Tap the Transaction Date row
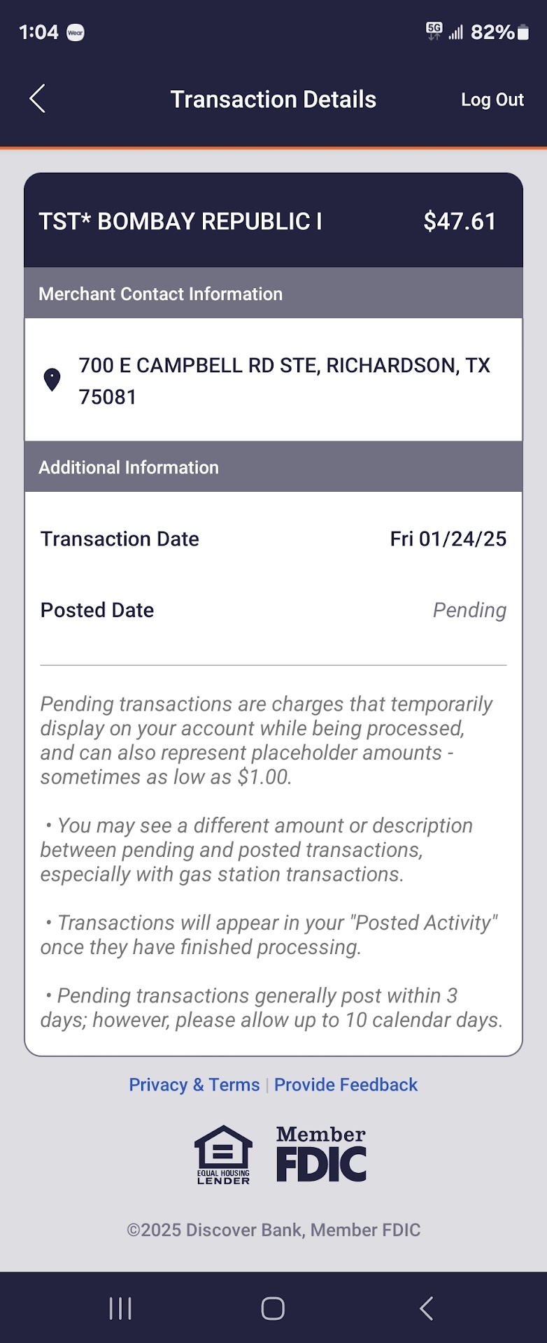The height and width of the screenshot is (1343, 547). click(273, 539)
